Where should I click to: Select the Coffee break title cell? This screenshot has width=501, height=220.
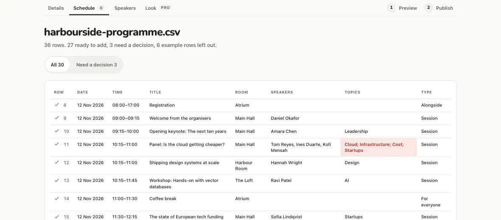pyautogui.click(x=163, y=198)
